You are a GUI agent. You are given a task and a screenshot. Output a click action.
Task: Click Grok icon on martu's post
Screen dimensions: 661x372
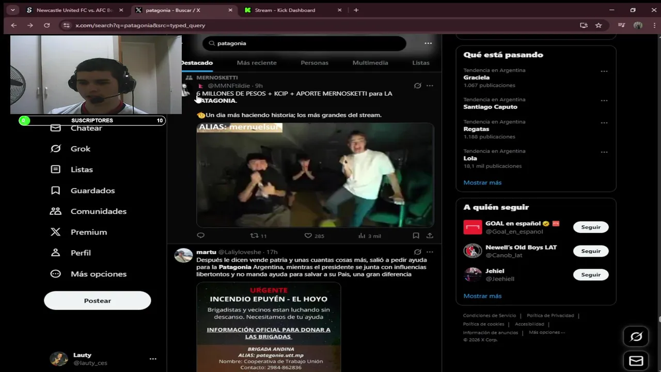418,252
